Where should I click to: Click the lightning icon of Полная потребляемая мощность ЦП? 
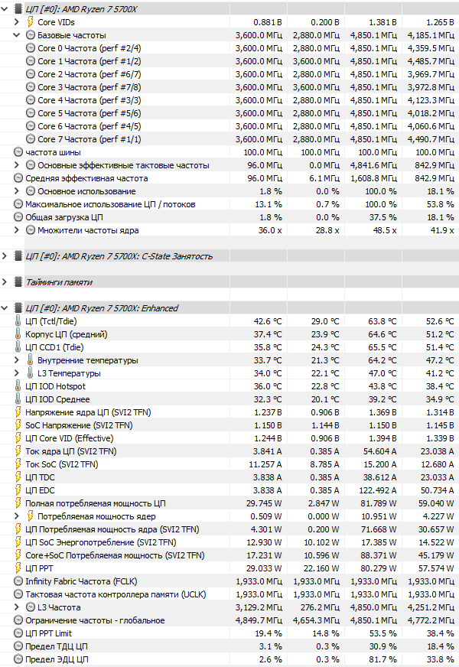[x=18, y=503]
